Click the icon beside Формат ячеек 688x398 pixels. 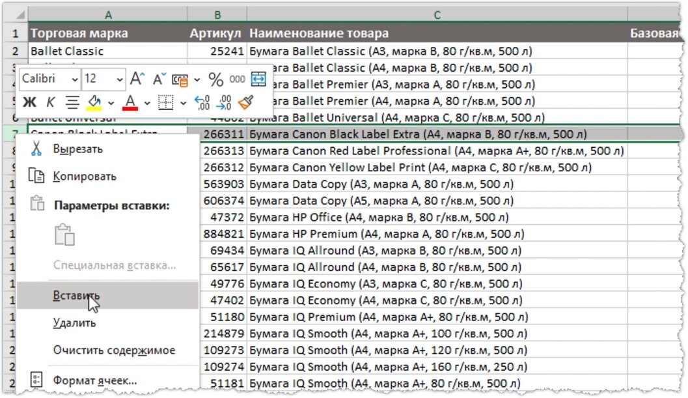36,380
